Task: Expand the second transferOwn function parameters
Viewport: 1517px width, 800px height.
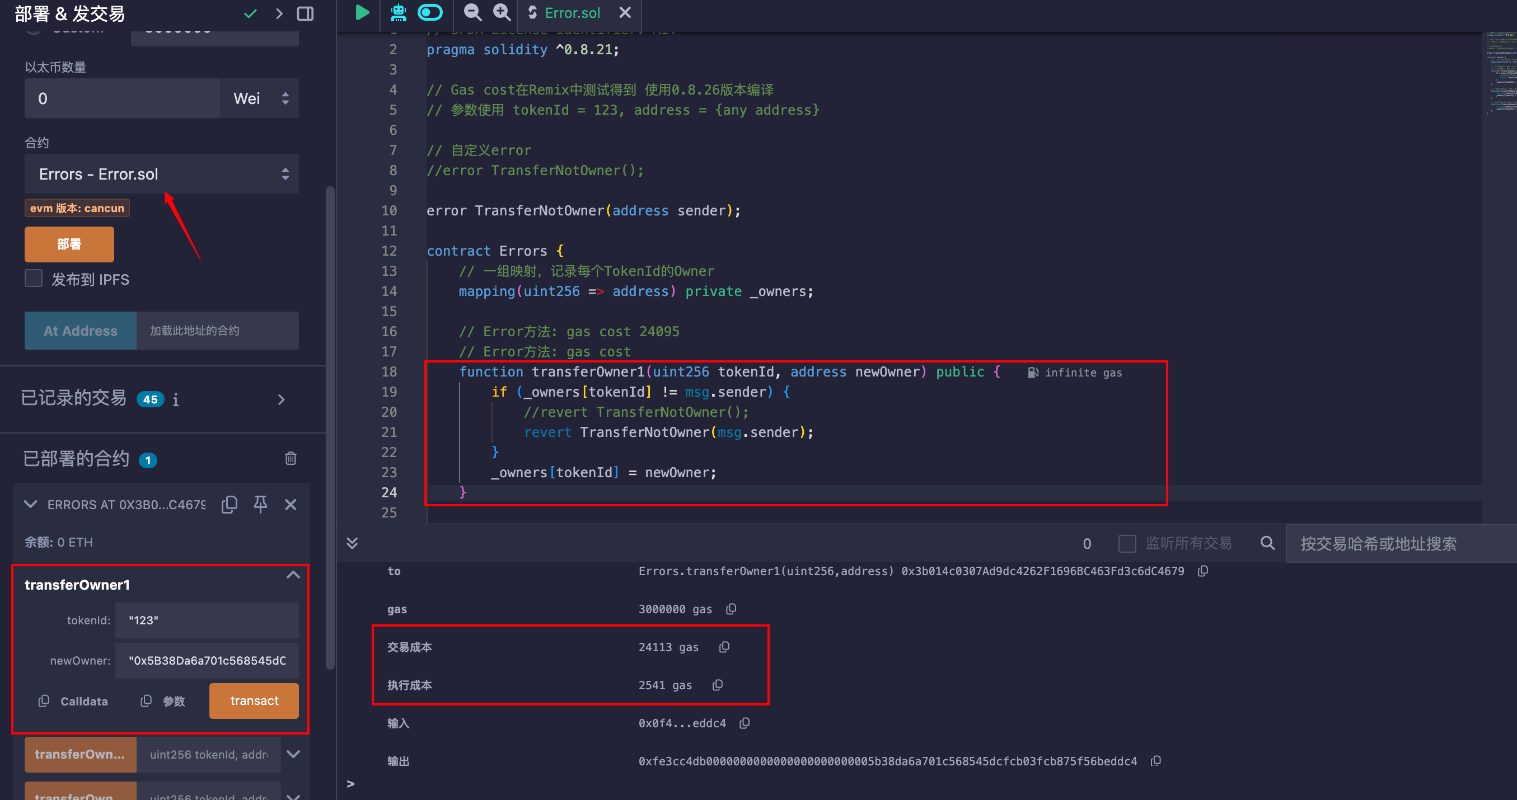Action: [293, 754]
